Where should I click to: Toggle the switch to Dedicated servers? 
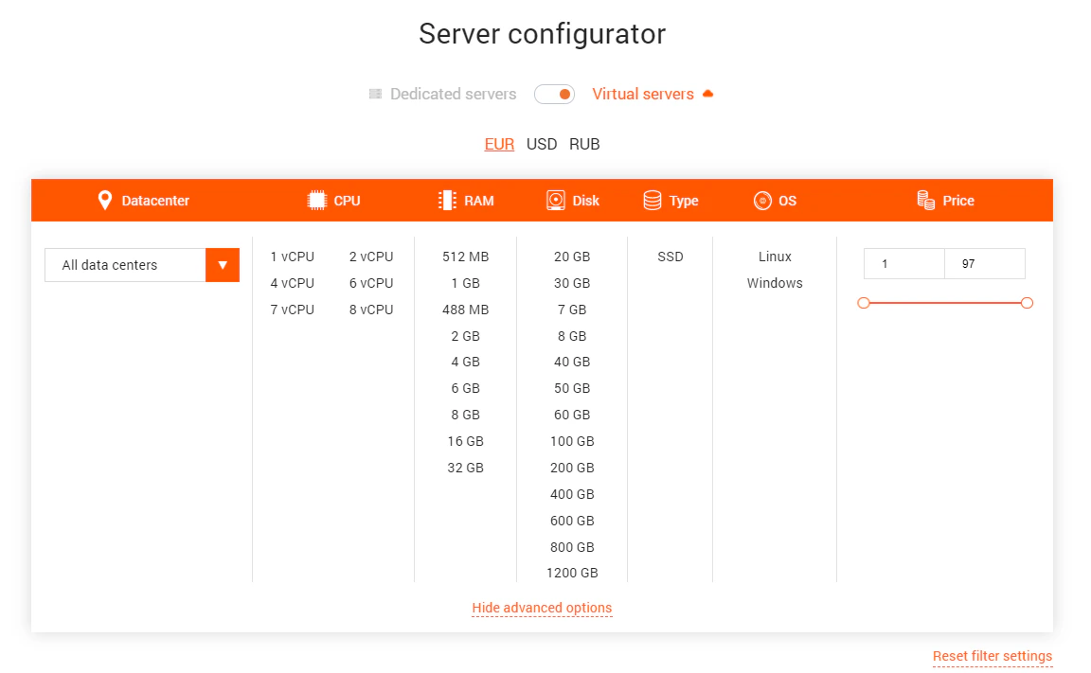(x=554, y=94)
